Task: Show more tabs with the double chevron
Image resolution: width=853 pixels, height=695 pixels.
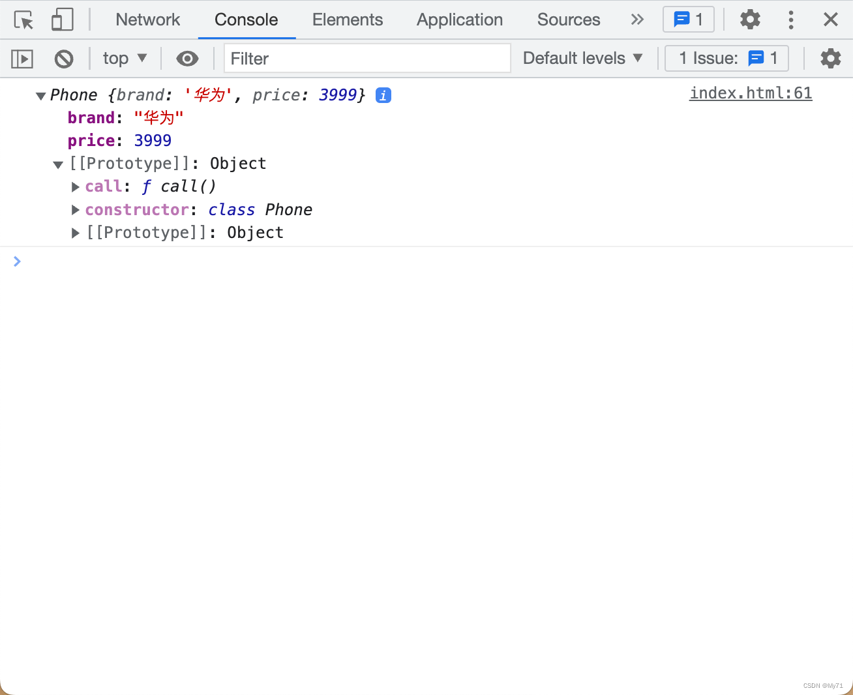Action: (637, 20)
